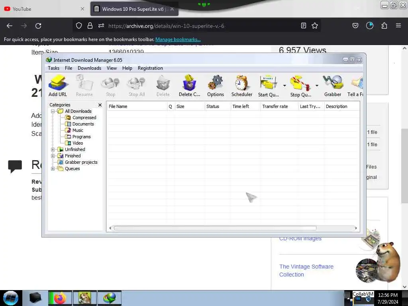Click the shield tracking protection icon
408x306 pixels.
pos(79,25)
